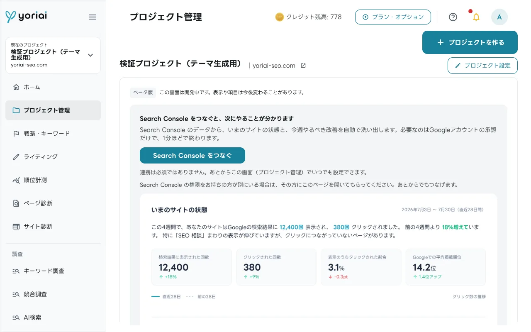Select 戦略・キーワード menu item
This screenshot has height=332, width=531.
click(53, 134)
